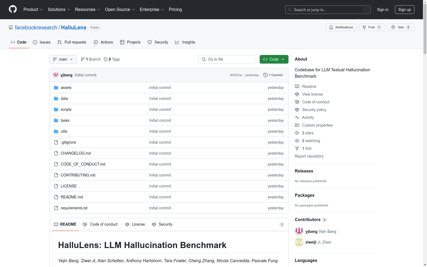Image resolution: width=427 pixels, height=267 pixels.
Task: Fork the repository using Fork button
Action: (x=371, y=27)
